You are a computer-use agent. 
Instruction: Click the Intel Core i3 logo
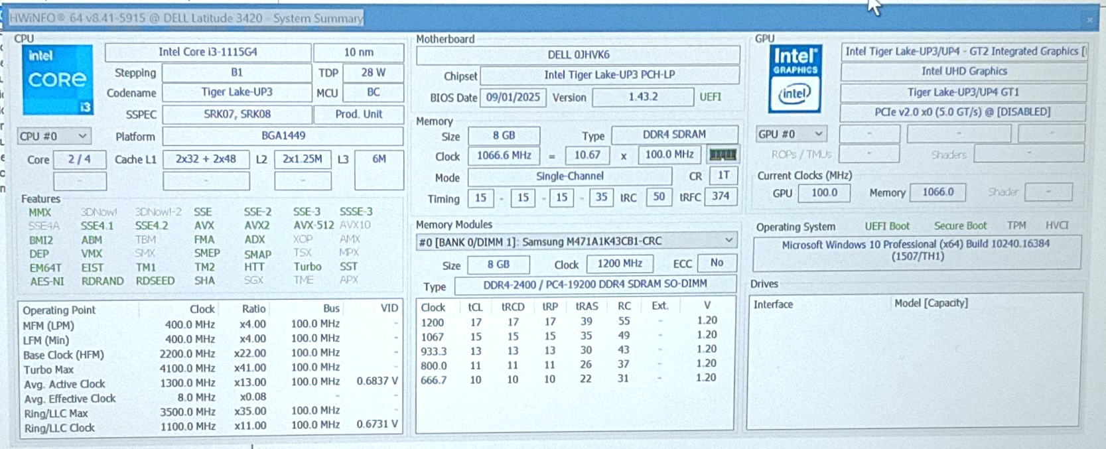[x=57, y=80]
